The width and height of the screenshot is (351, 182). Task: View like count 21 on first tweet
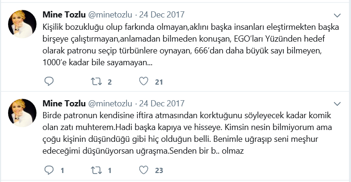coord(159,82)
